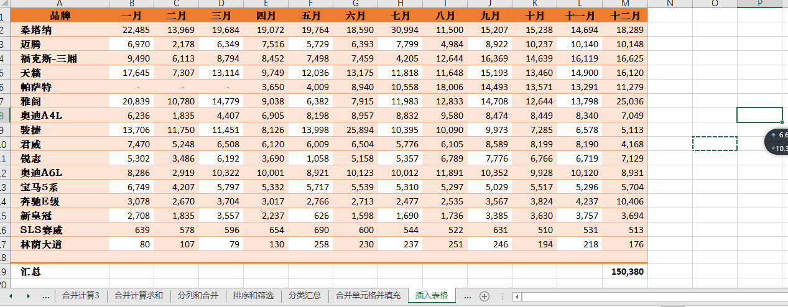
Task: Switch to the 合并计算求和 sheet tab
Action: (x=138, y=296)
